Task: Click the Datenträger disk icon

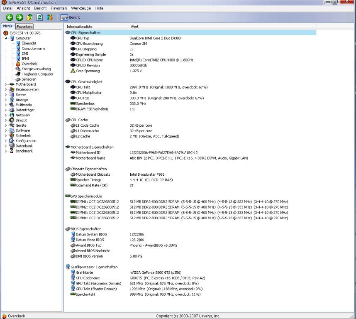Action: (12, 110)
